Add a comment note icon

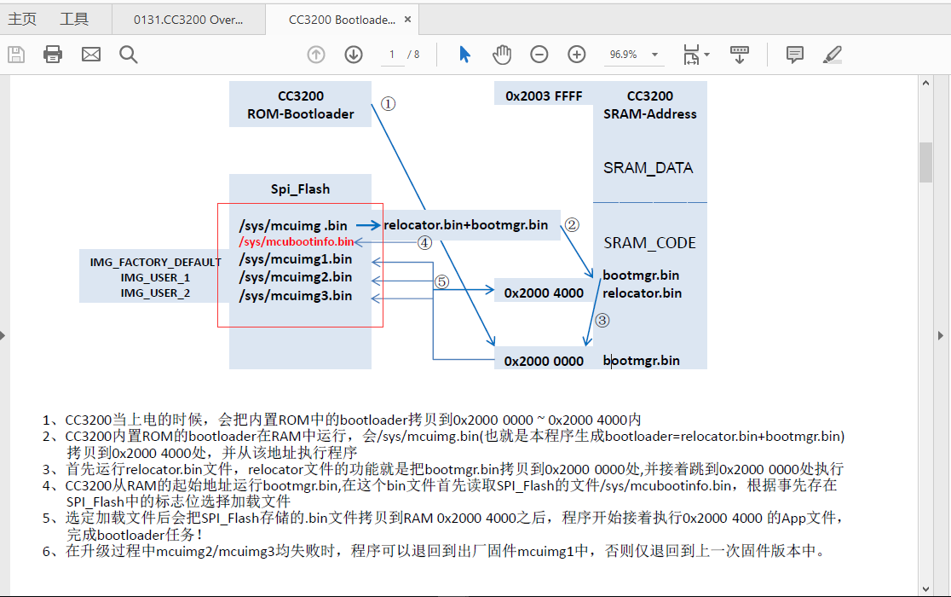click(794, 55)
